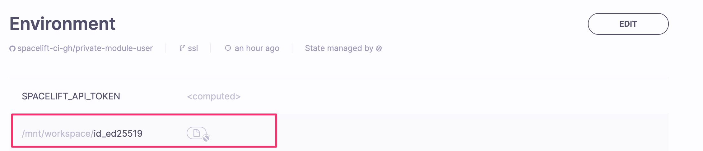Open the ssl branch link
The height and width of the screenshot is (151, 703).
click(193, 48)
